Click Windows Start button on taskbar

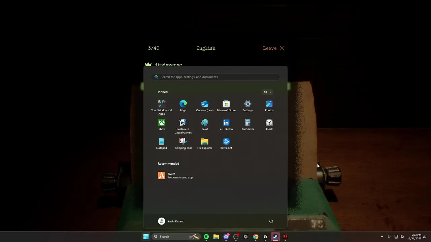click(146, 237)
